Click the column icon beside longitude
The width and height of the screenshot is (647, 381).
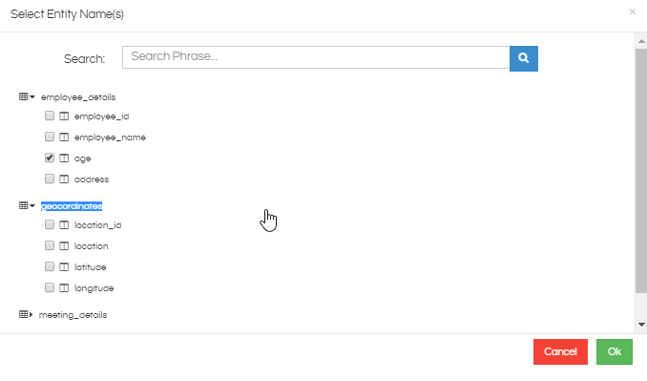click(64, 287)
